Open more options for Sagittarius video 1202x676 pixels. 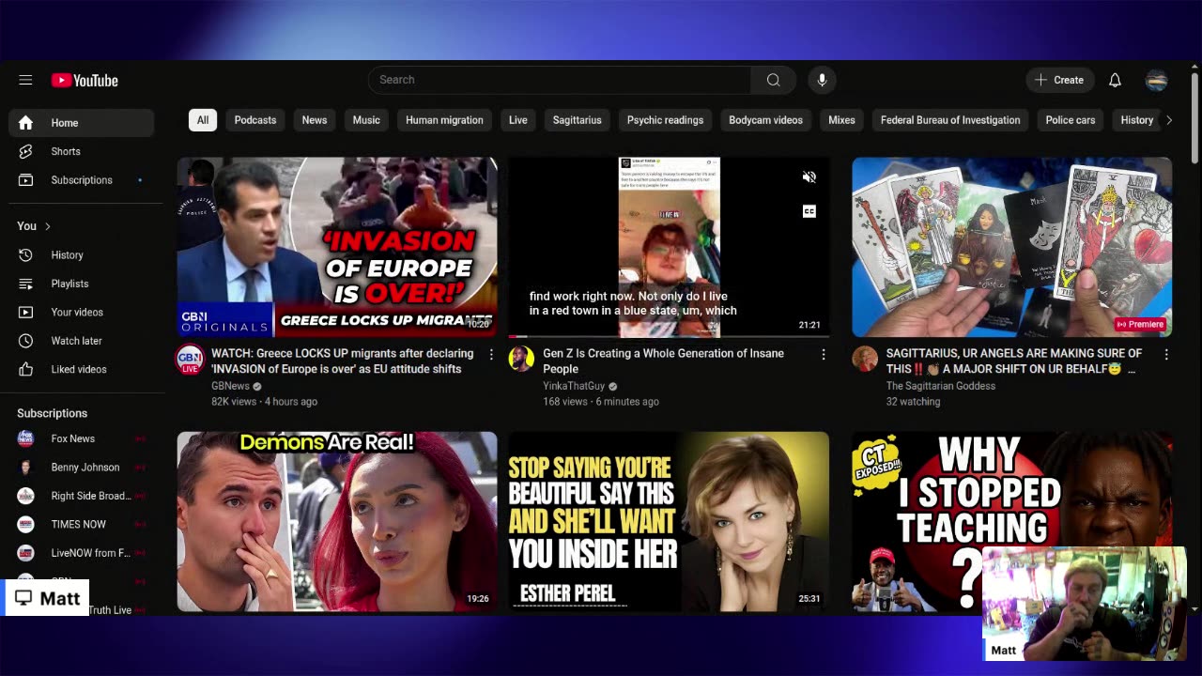(1166, 354)
